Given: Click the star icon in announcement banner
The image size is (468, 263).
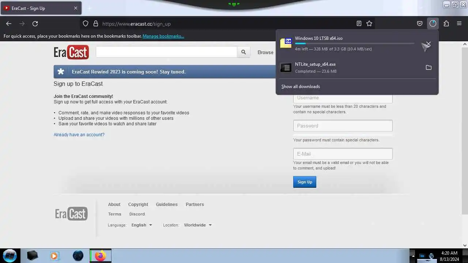Looking at the screenshot, I should pyautogui.click(x=61, y=72).
